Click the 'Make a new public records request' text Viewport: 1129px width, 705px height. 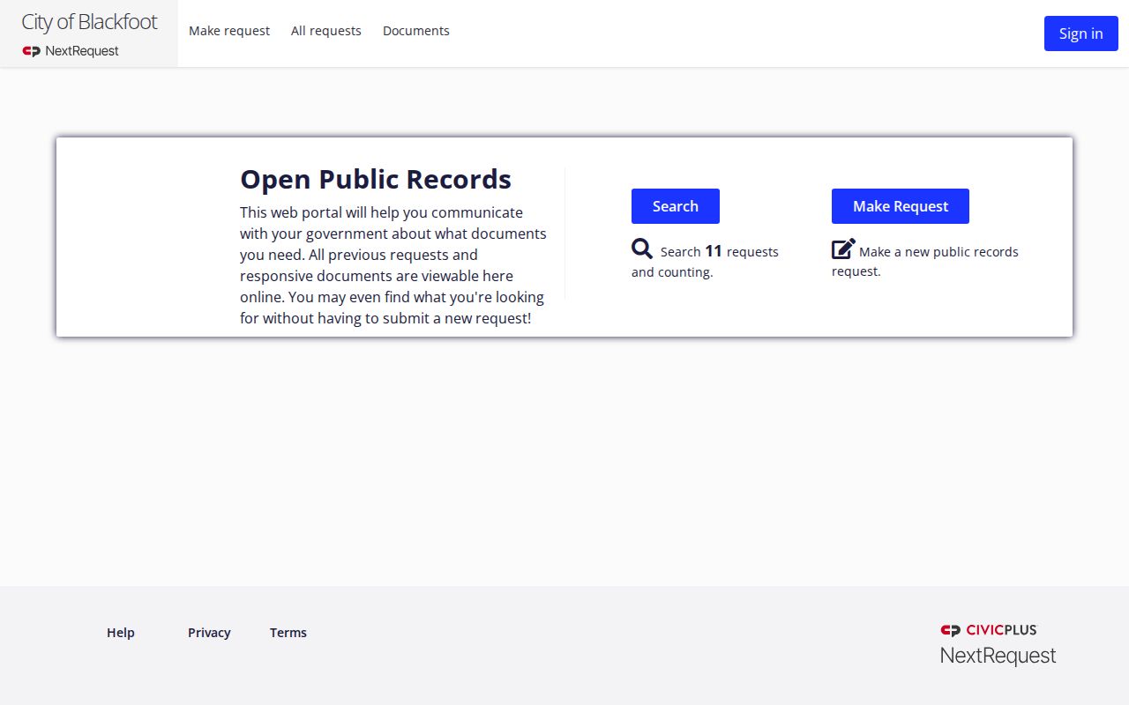tap(925, 261)
